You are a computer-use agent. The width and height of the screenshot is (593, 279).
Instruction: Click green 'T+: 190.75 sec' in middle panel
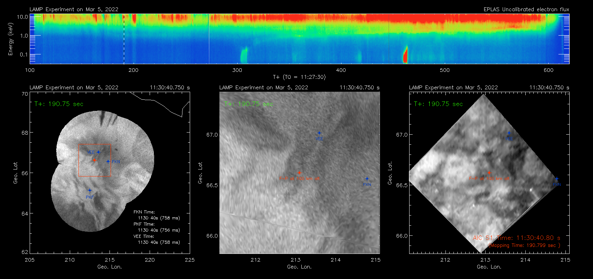pyautogui.click(x=249, y=104)
